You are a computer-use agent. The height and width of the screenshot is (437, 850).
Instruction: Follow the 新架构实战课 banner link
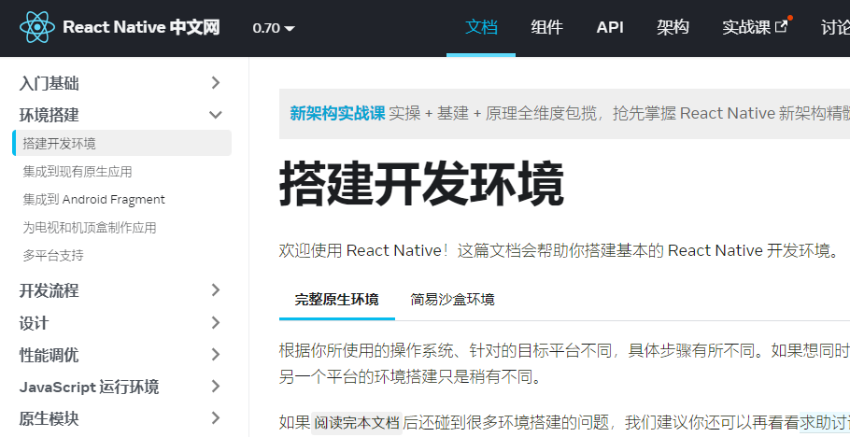[x=337, y=113]
